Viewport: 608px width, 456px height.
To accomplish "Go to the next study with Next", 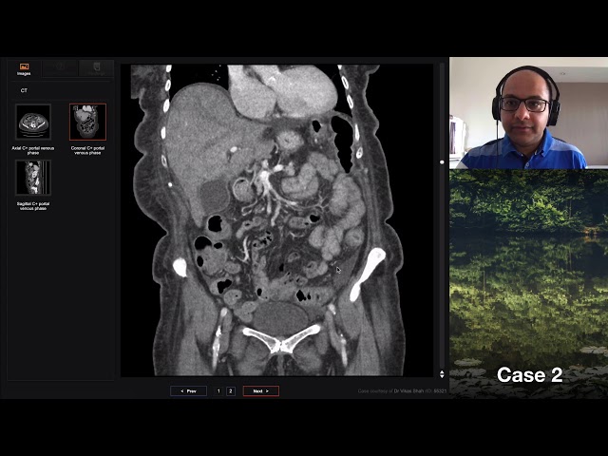I will point(261,390).
